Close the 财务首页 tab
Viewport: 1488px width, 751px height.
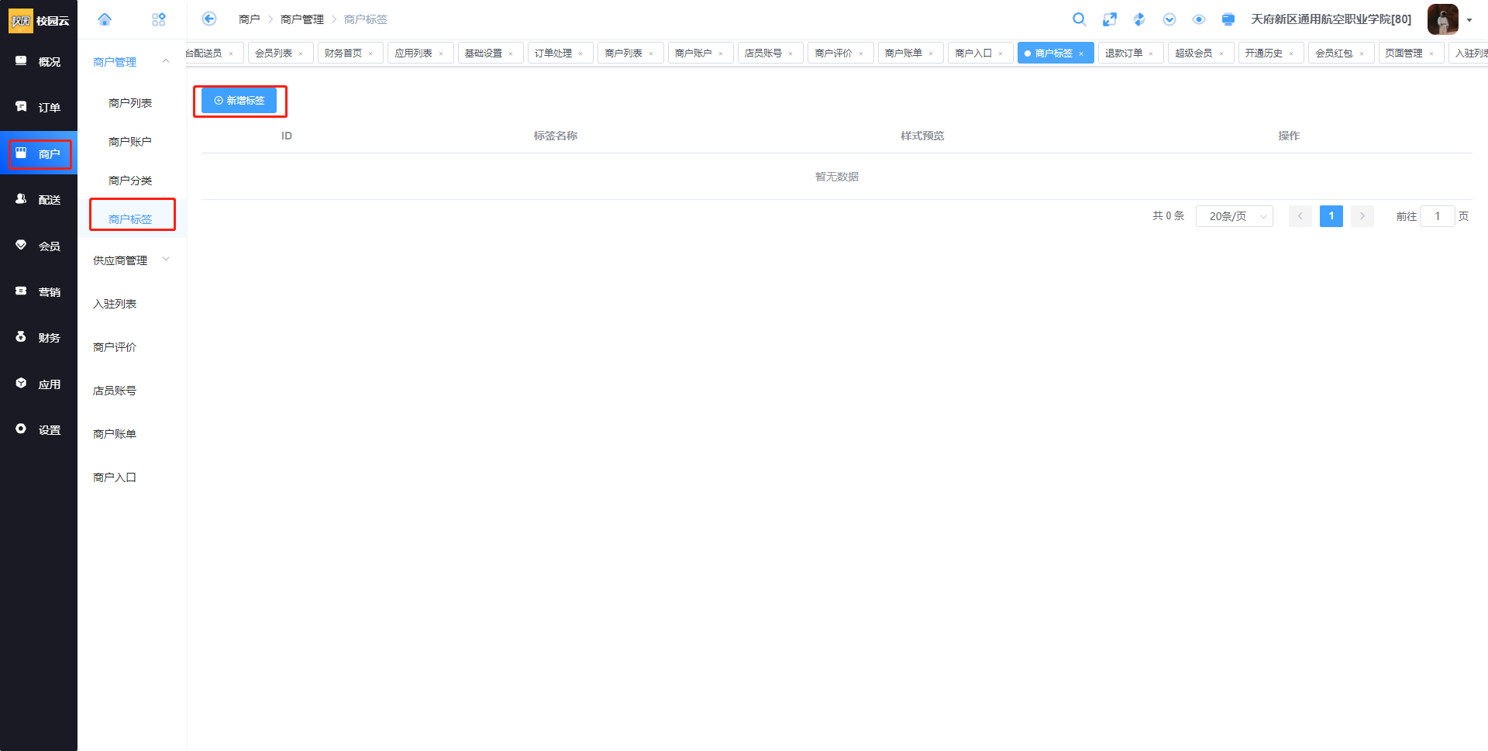(370, 53)
